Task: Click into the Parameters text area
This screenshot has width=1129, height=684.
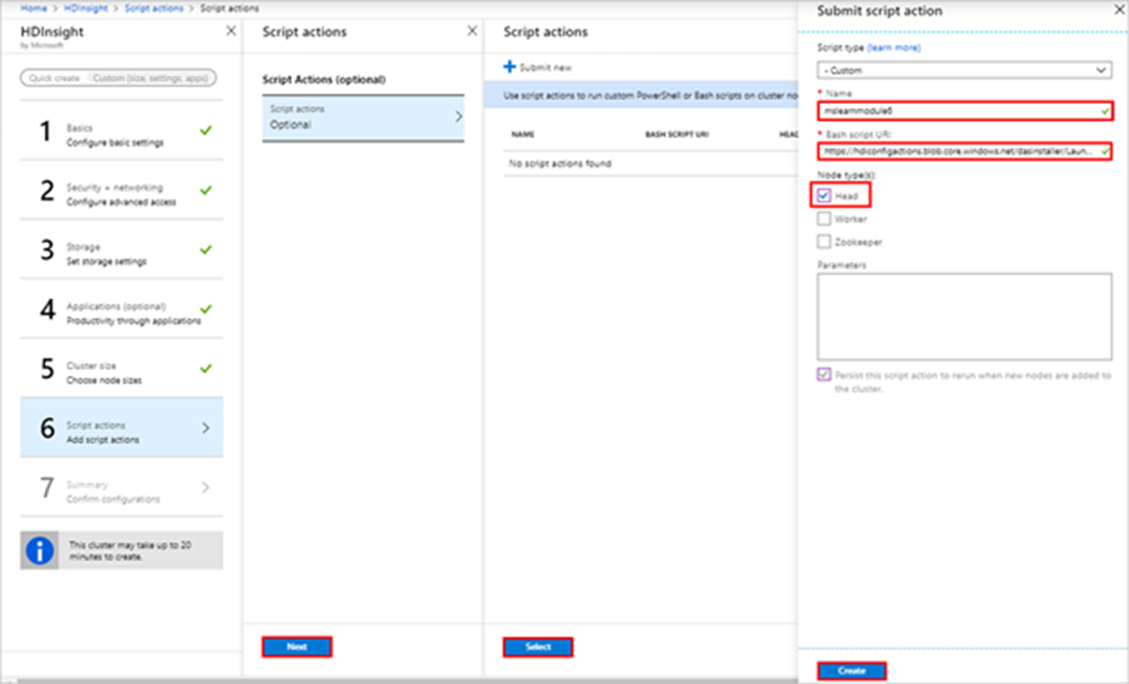Action: pos(964,317)
